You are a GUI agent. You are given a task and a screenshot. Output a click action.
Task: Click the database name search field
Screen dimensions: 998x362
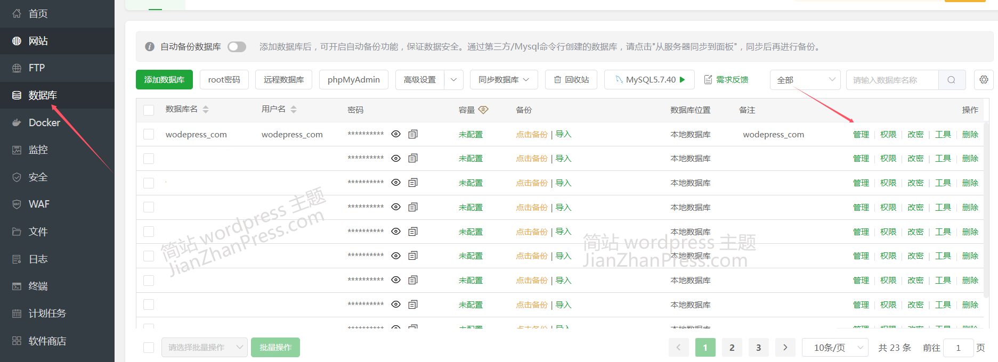click(x=891, y=80)
